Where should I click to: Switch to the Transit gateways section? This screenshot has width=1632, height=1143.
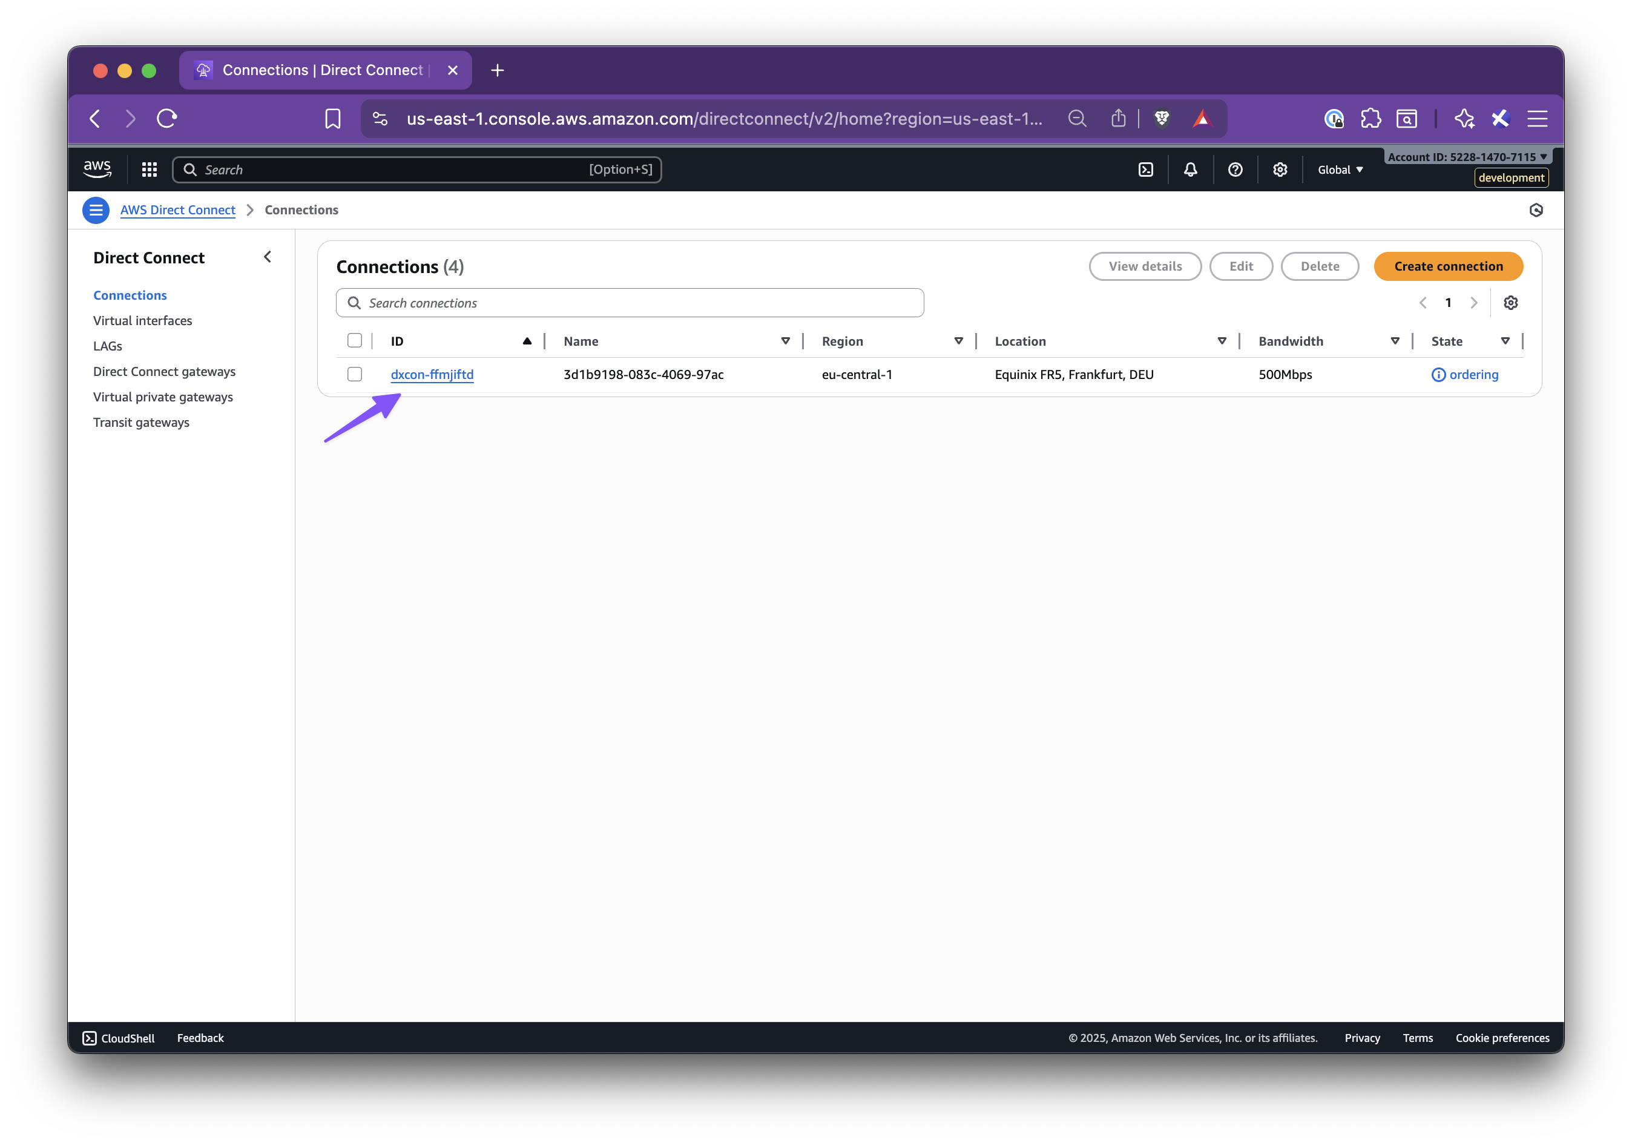click(140, 421)
